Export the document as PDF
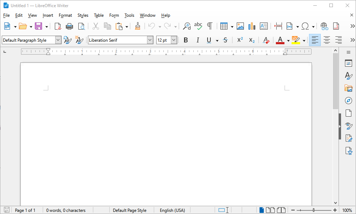356x214 pixels. [x=58, y=26]
